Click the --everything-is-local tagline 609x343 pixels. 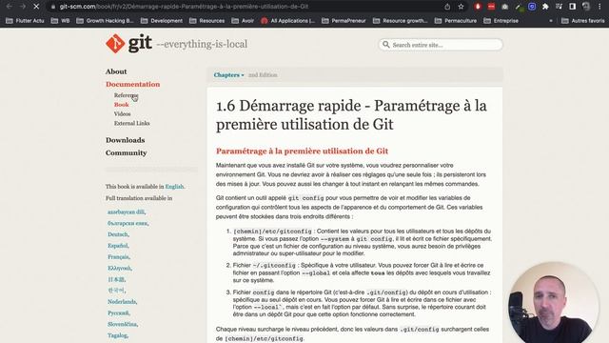point(202,45)
